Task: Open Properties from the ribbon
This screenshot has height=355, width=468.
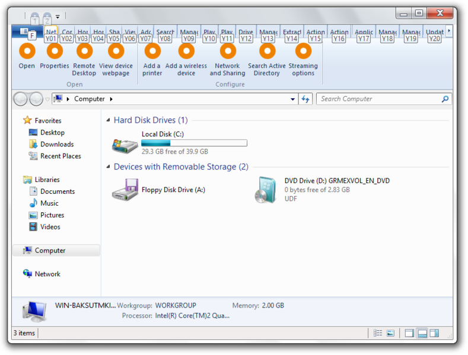Action: pyautogui.click(x=55, y=57)
